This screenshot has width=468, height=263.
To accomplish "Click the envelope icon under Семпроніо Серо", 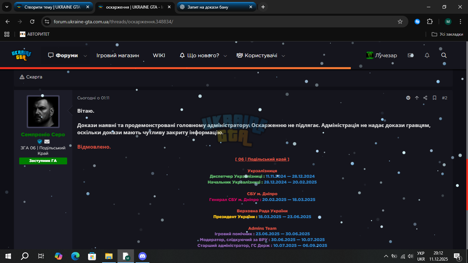I will 47,141.
